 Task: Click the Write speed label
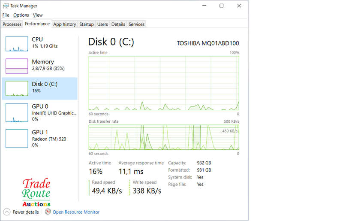click(144, 182)
